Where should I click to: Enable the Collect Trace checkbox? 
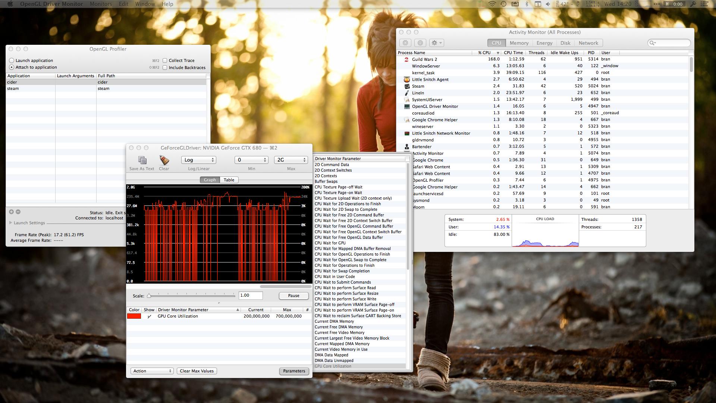click(x=165, y=60)
